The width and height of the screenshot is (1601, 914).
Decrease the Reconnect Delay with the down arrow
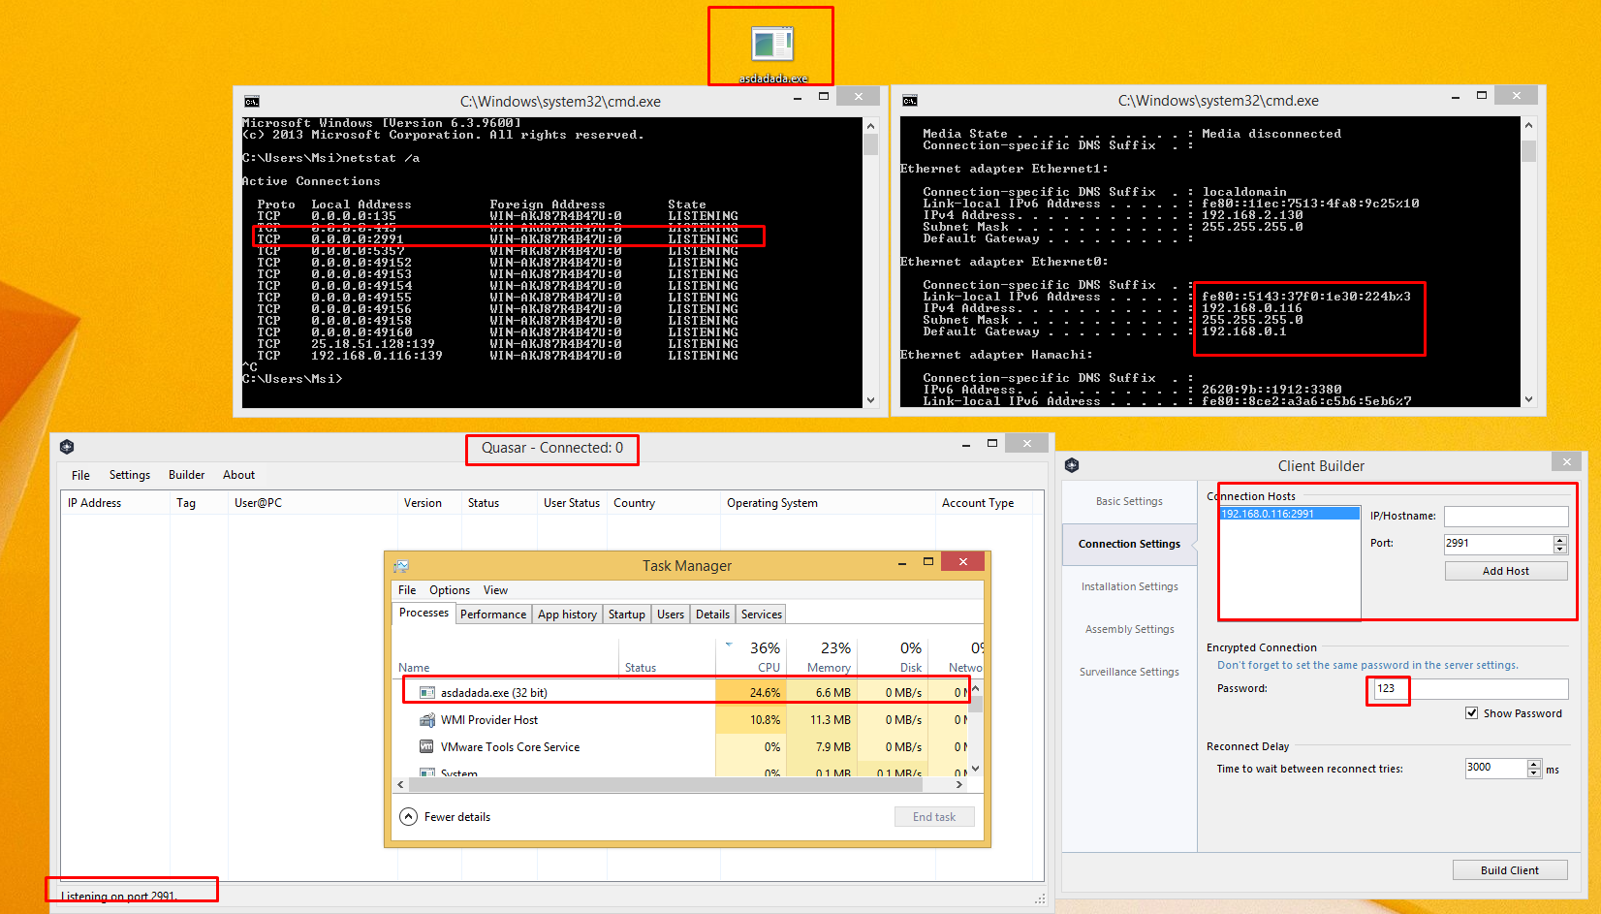(x=1534, y=772)
